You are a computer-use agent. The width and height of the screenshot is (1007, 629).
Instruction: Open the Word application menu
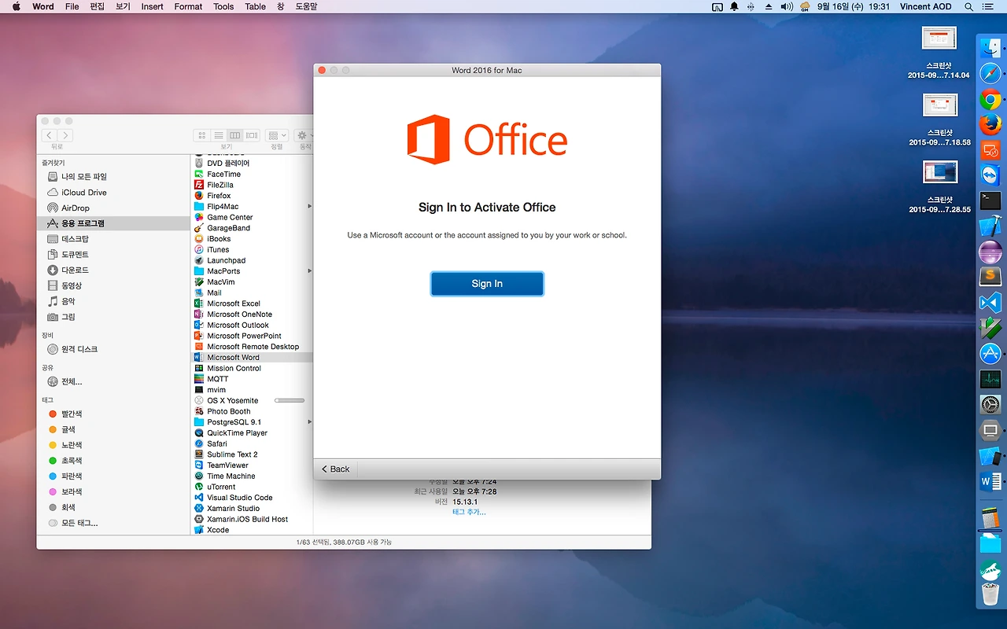pos(43,6)
